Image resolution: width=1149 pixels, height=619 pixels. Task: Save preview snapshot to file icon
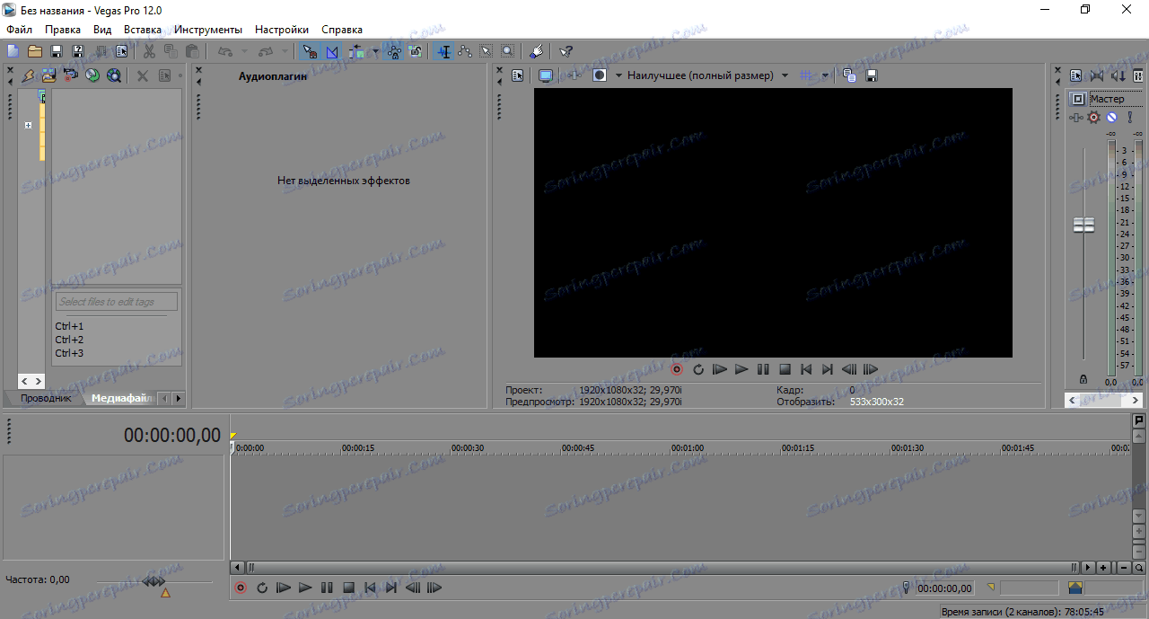(872, 75)
